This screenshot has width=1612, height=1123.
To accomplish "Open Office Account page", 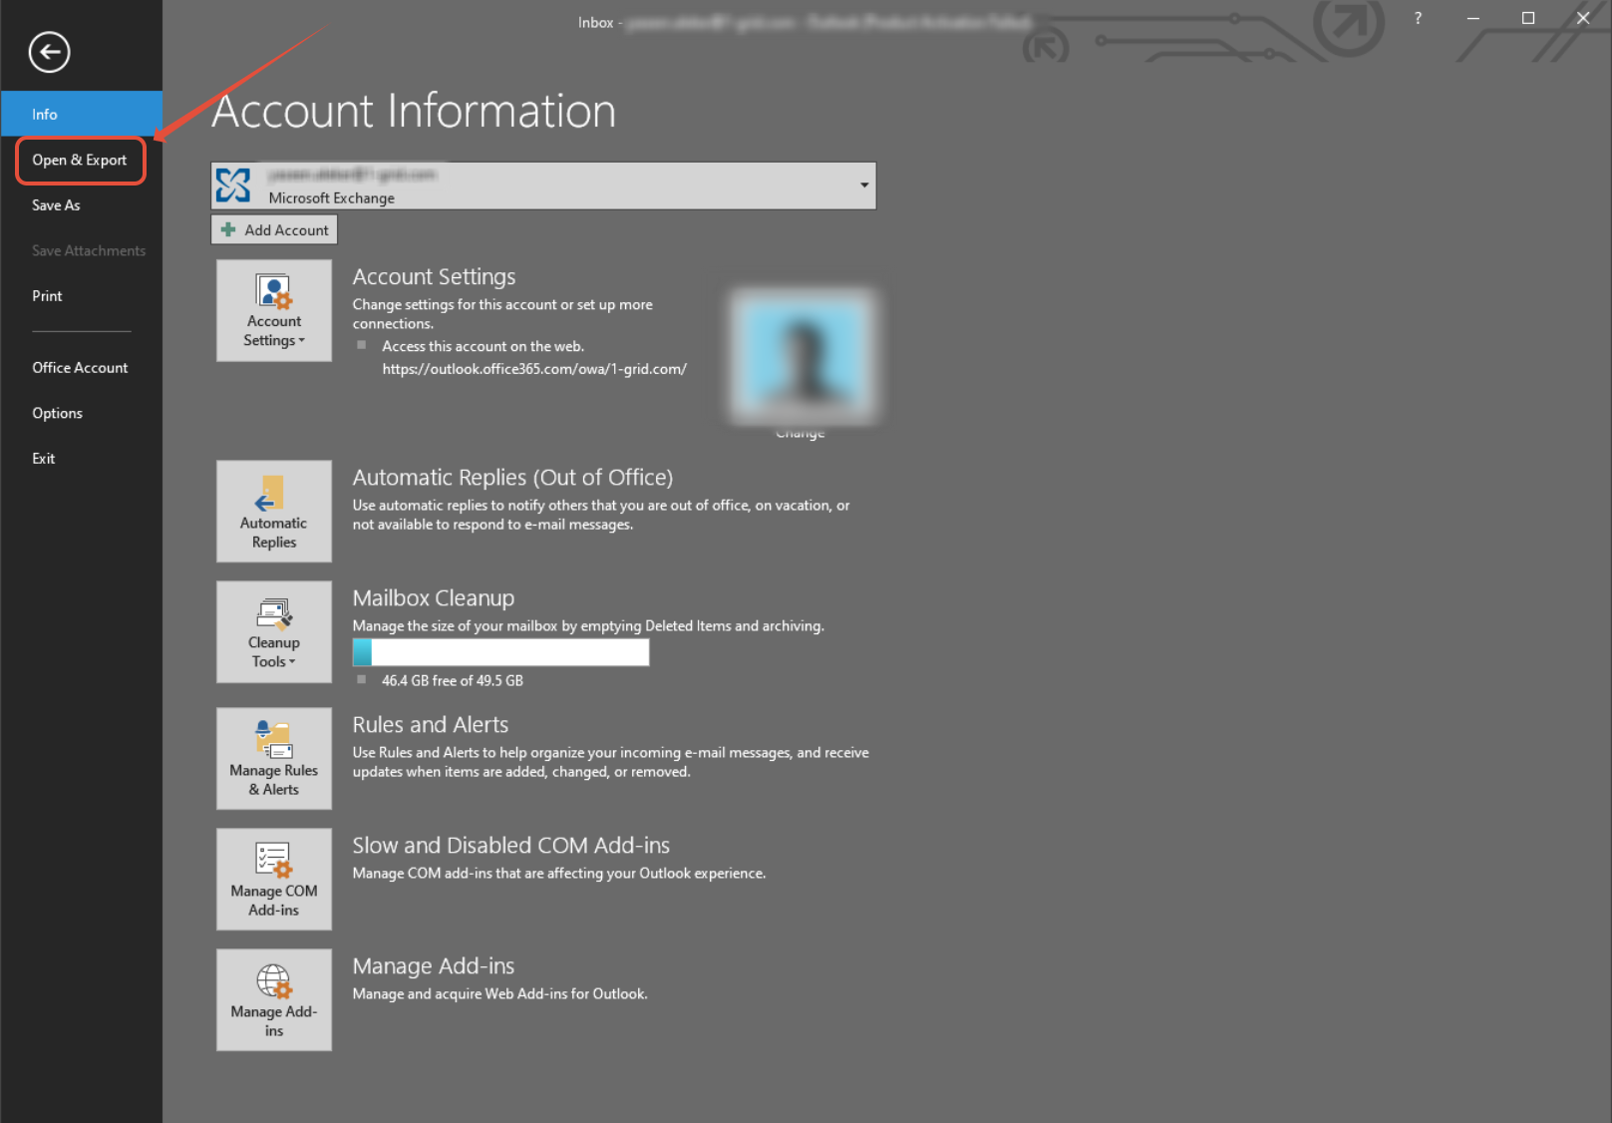I will (x=80, y=368).
